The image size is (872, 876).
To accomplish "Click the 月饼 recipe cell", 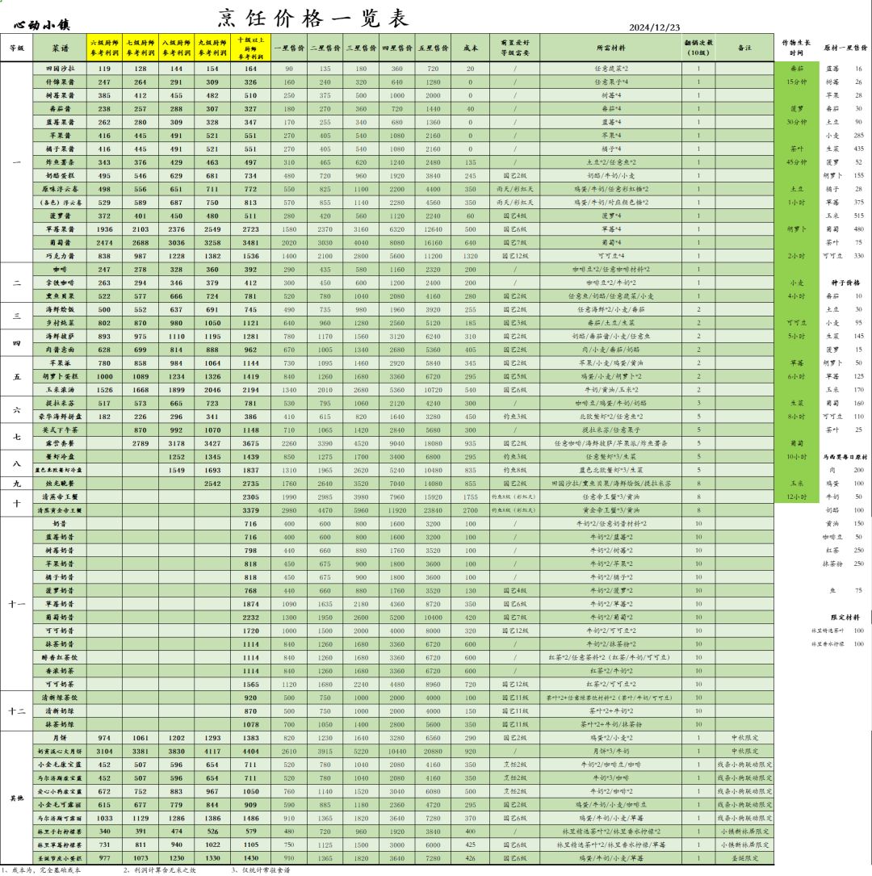I will click(x=60, y=738).
